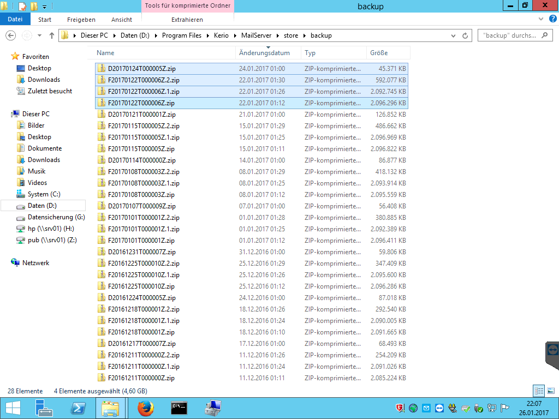
Task: Open the recent locations dropdown arrow
Action: (40, 35)
